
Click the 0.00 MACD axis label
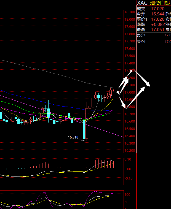128,169
